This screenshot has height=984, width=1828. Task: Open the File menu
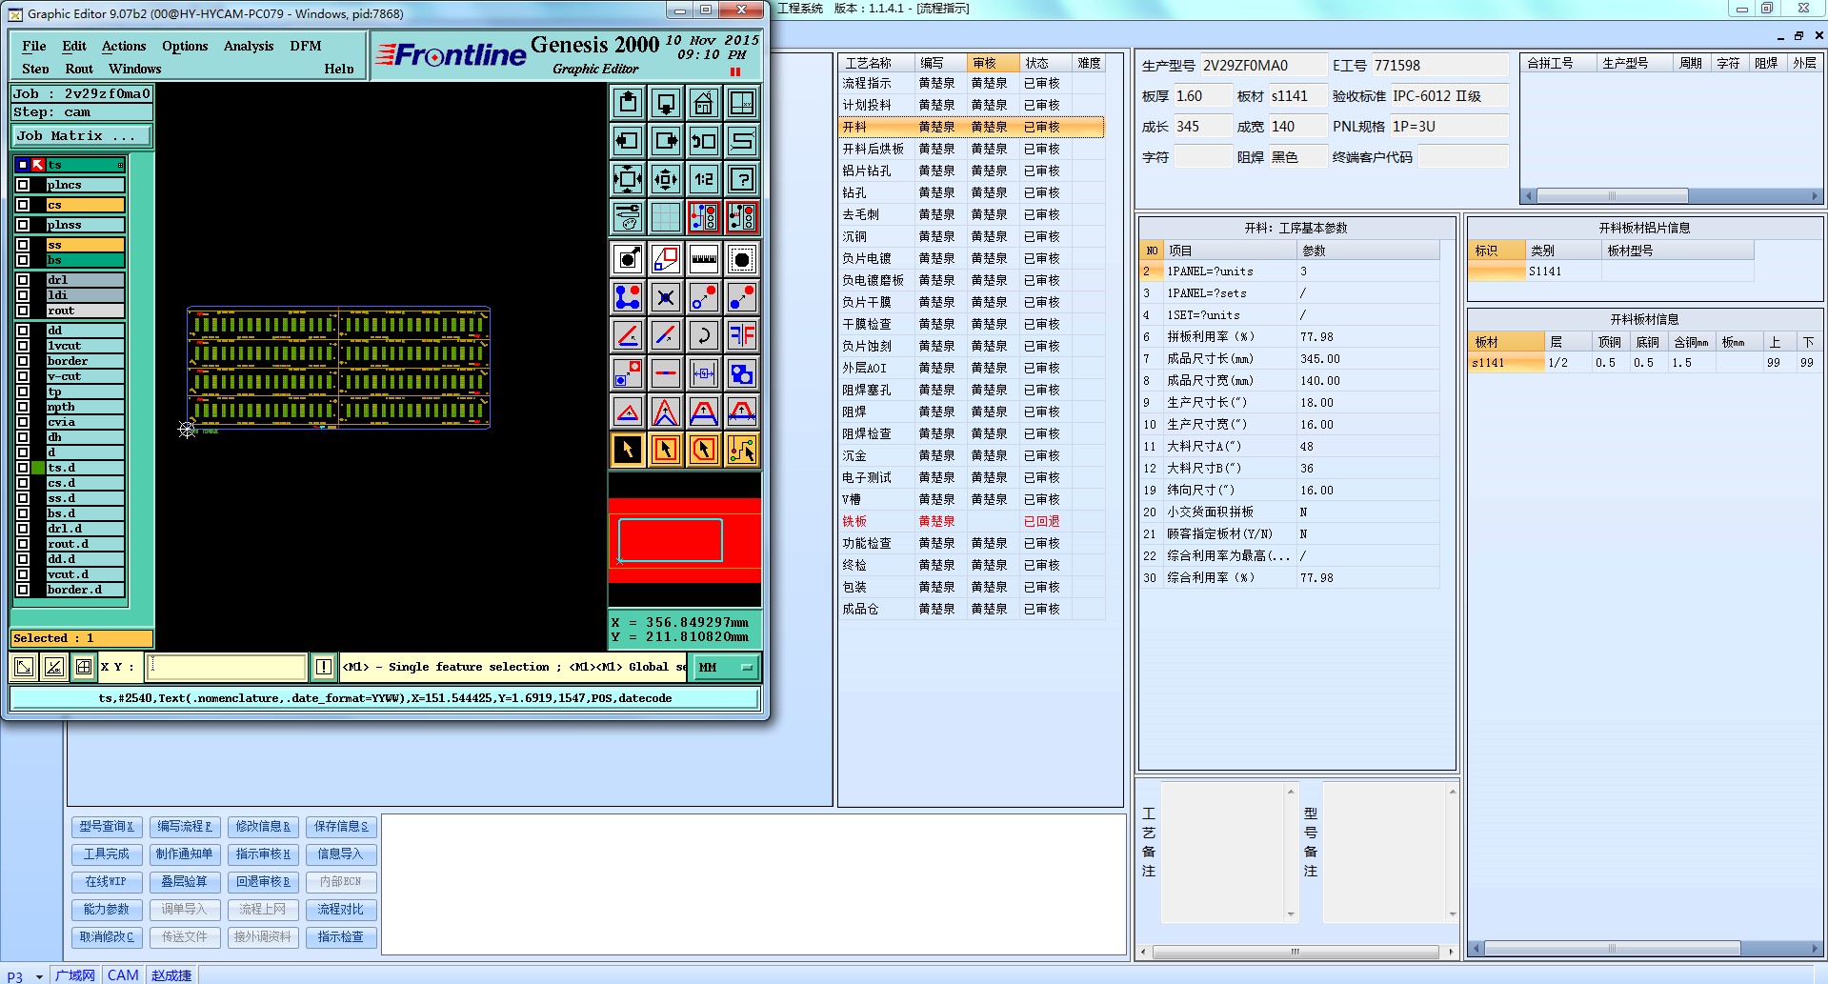(x=34, y=46)
